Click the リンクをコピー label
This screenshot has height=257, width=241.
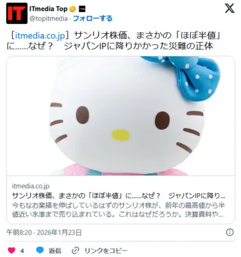click(106, 250)
